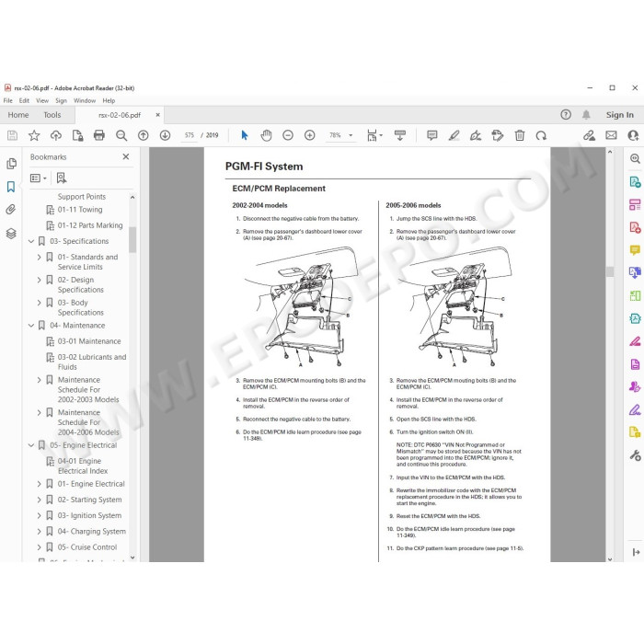This screenshot has width=644, height=644.
Task: Click the bookmarks panel scrollbar thumb
Action: (132, 239)
